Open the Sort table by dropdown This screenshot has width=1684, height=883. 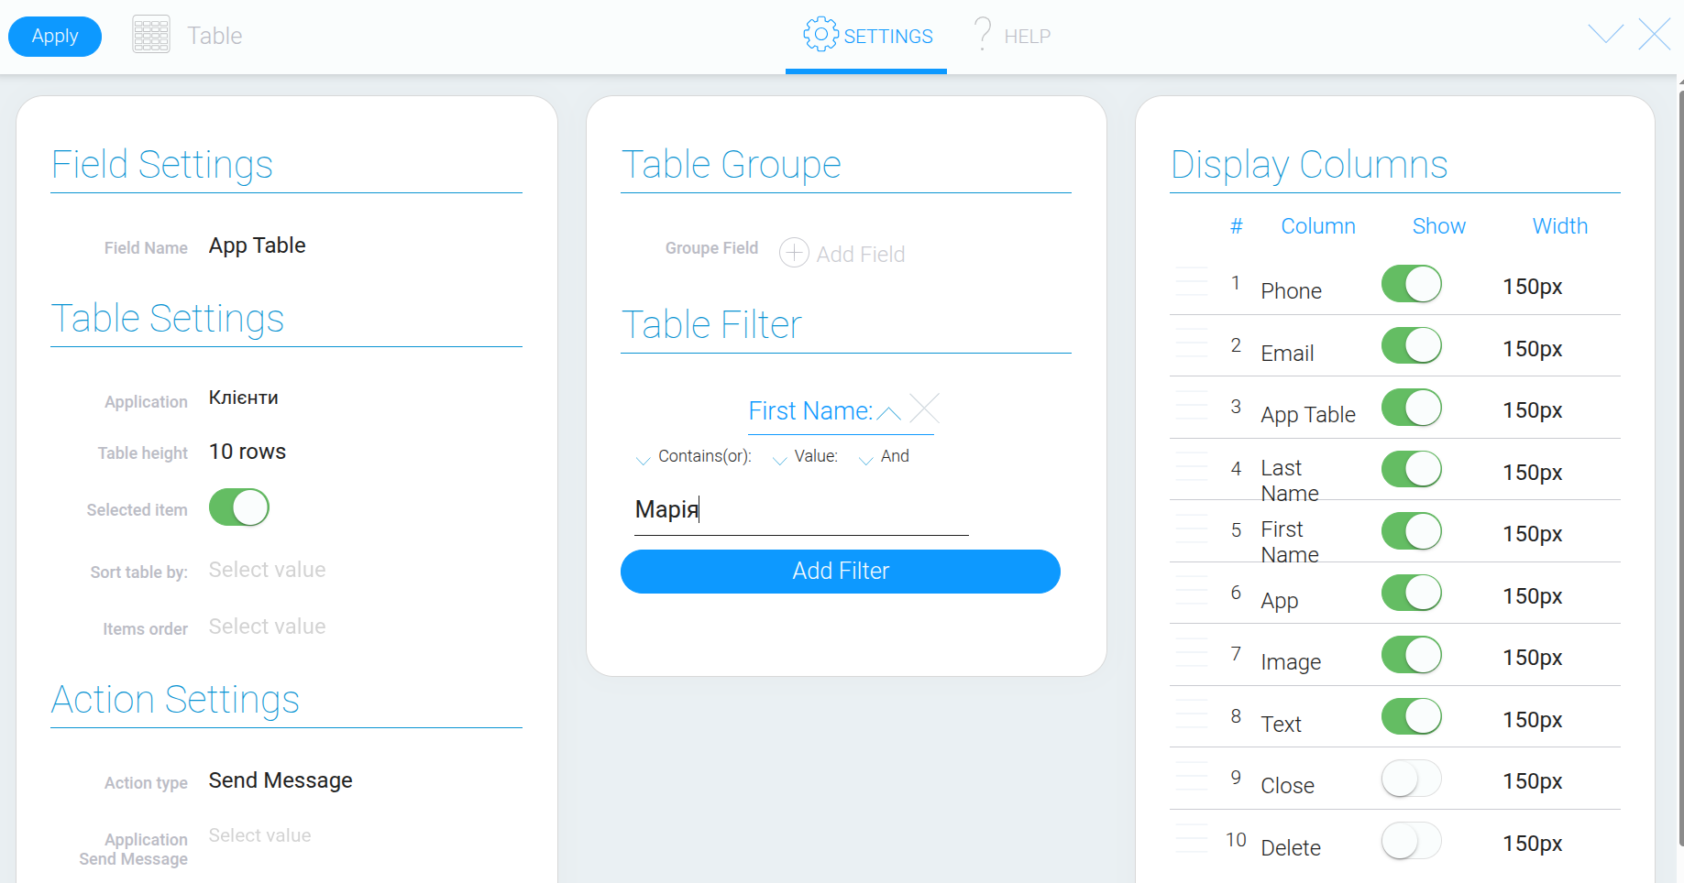click(x=268, y=570)
